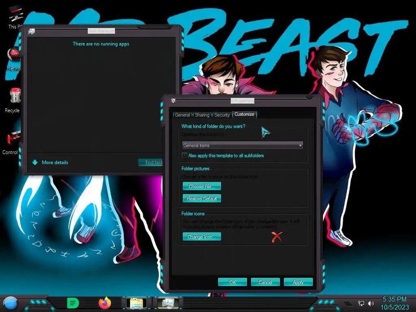Screen dimensions: 416x312
Task: Select the This PC desktop icon
Action: (15, 17)
